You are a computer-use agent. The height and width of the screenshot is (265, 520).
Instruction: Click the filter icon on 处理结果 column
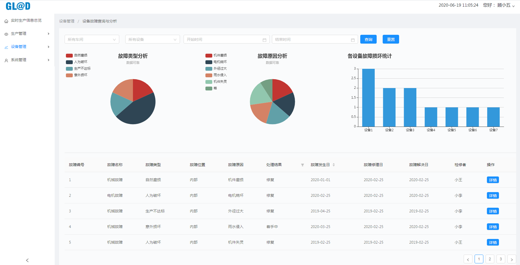click(x=303, y=165)
